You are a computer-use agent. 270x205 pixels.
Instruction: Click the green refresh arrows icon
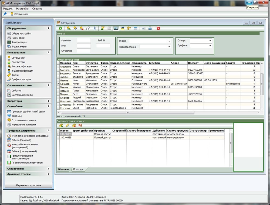click(x=60, y=28)
